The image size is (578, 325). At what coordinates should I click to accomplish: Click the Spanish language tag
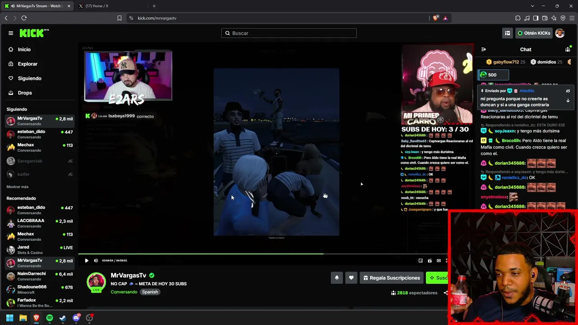point(150,292)
